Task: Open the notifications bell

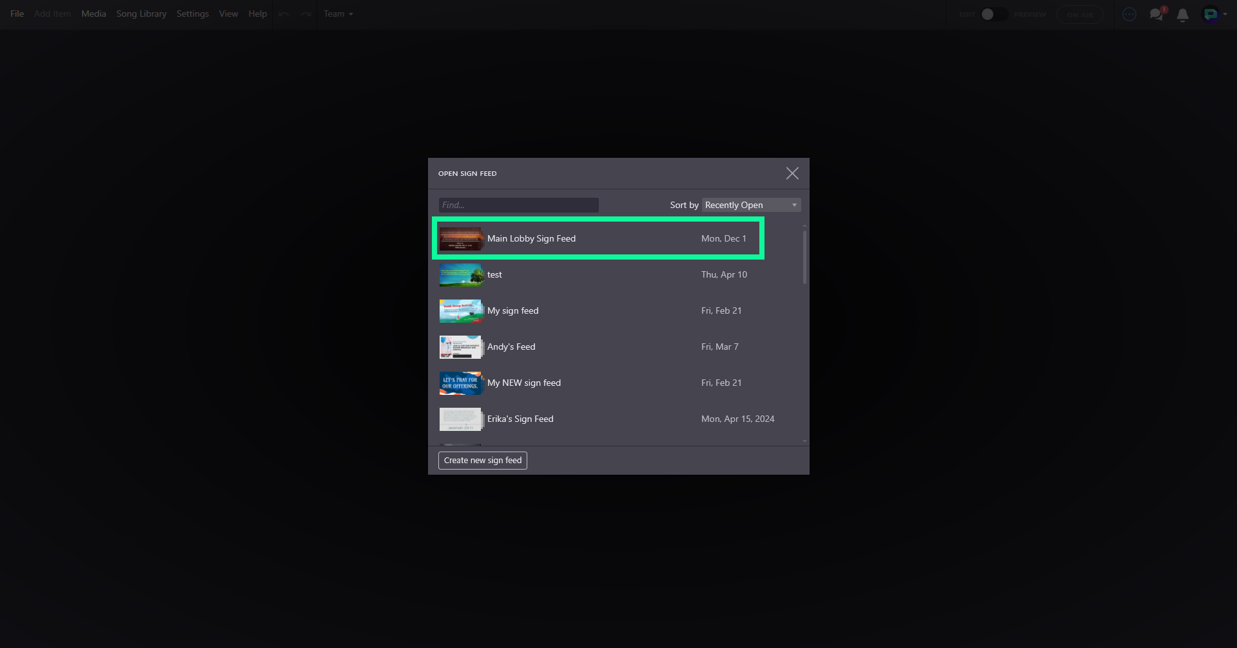Action: [1182, 15]
